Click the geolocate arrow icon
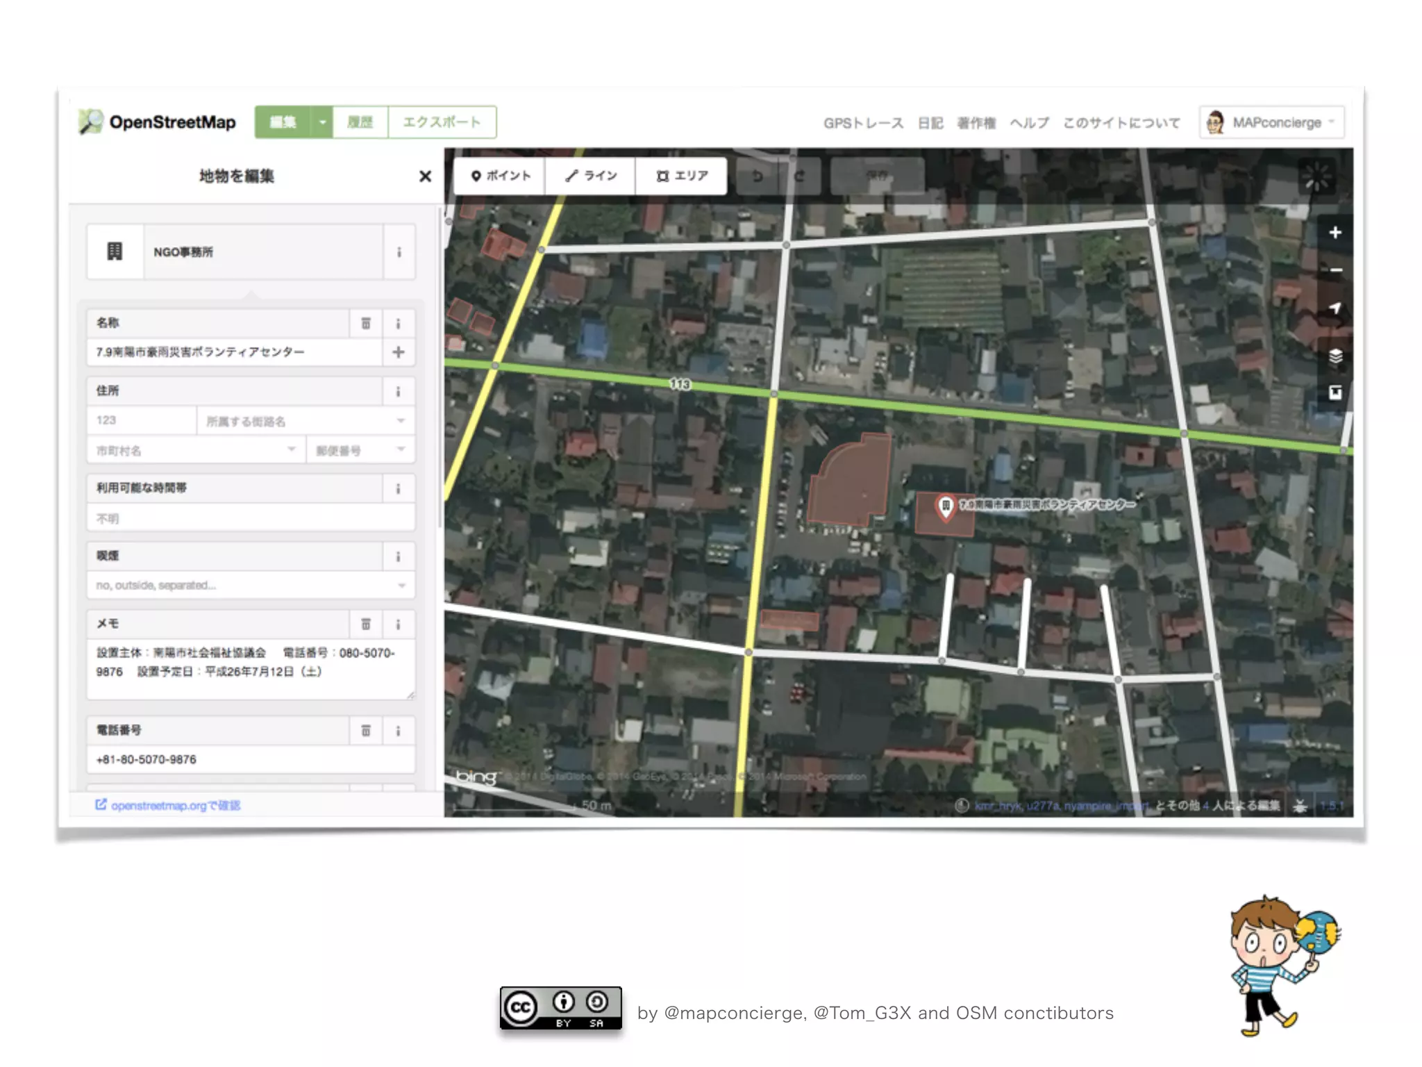The image size is (1422, 1067). pos(1335,308)
